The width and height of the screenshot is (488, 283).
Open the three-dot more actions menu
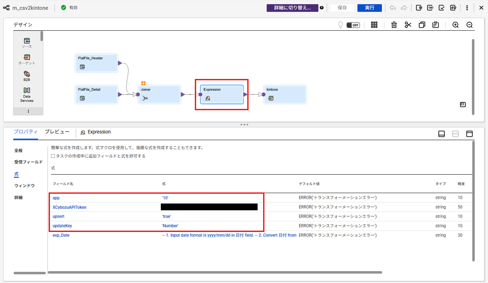[467, 8]
